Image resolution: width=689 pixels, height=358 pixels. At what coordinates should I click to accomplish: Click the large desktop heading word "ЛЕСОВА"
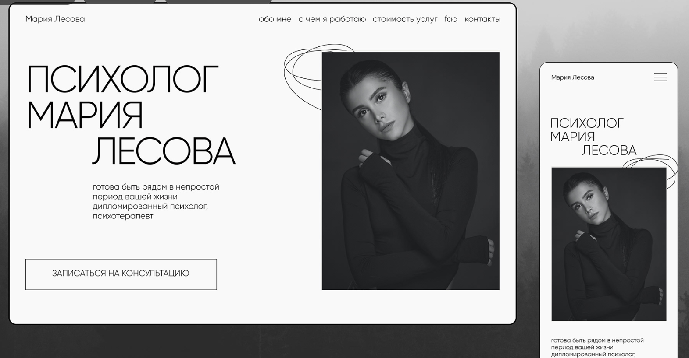coord(164,150)
